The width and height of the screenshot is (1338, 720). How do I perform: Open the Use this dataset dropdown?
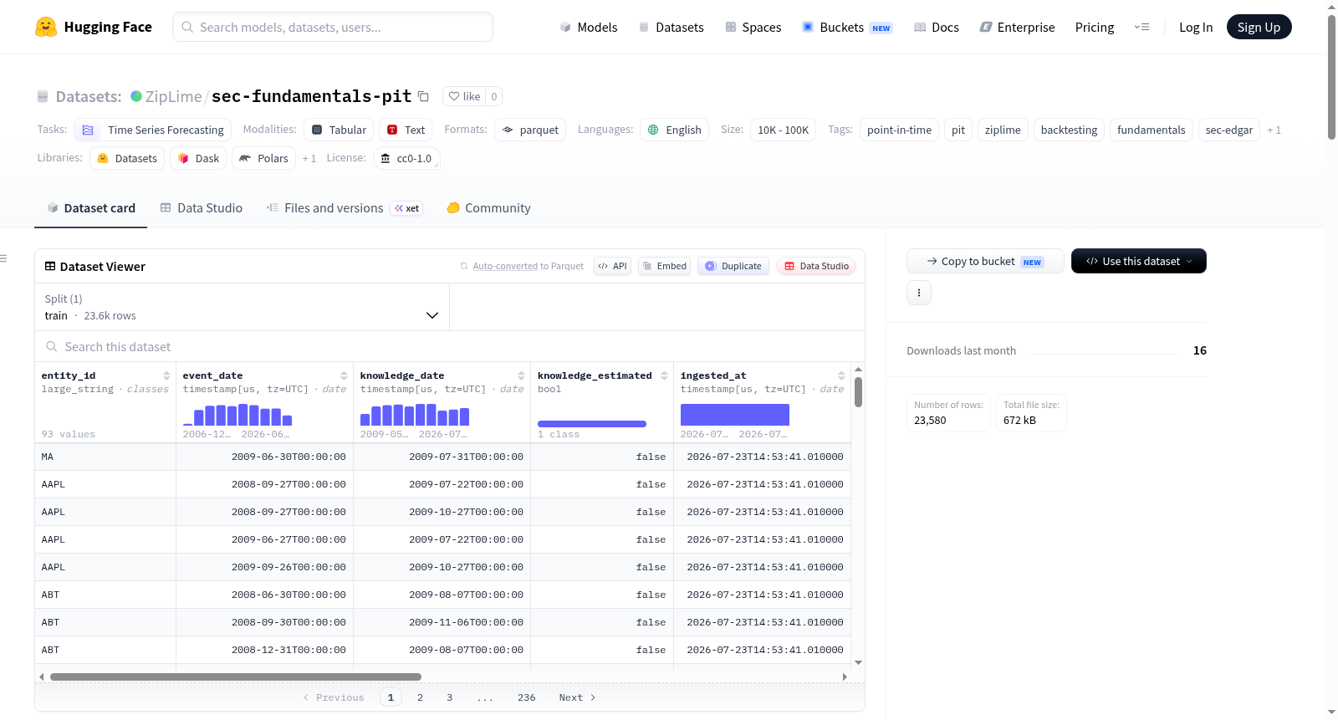pos(1139,261)
